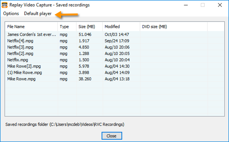The image size is (229, 142).
Task: Click the 1.500 size value
Action: 84,60
